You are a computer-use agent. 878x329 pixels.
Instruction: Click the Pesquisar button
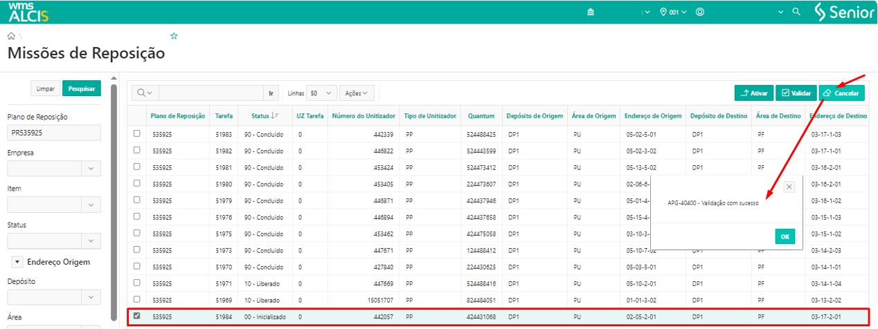tap(82, 88)
